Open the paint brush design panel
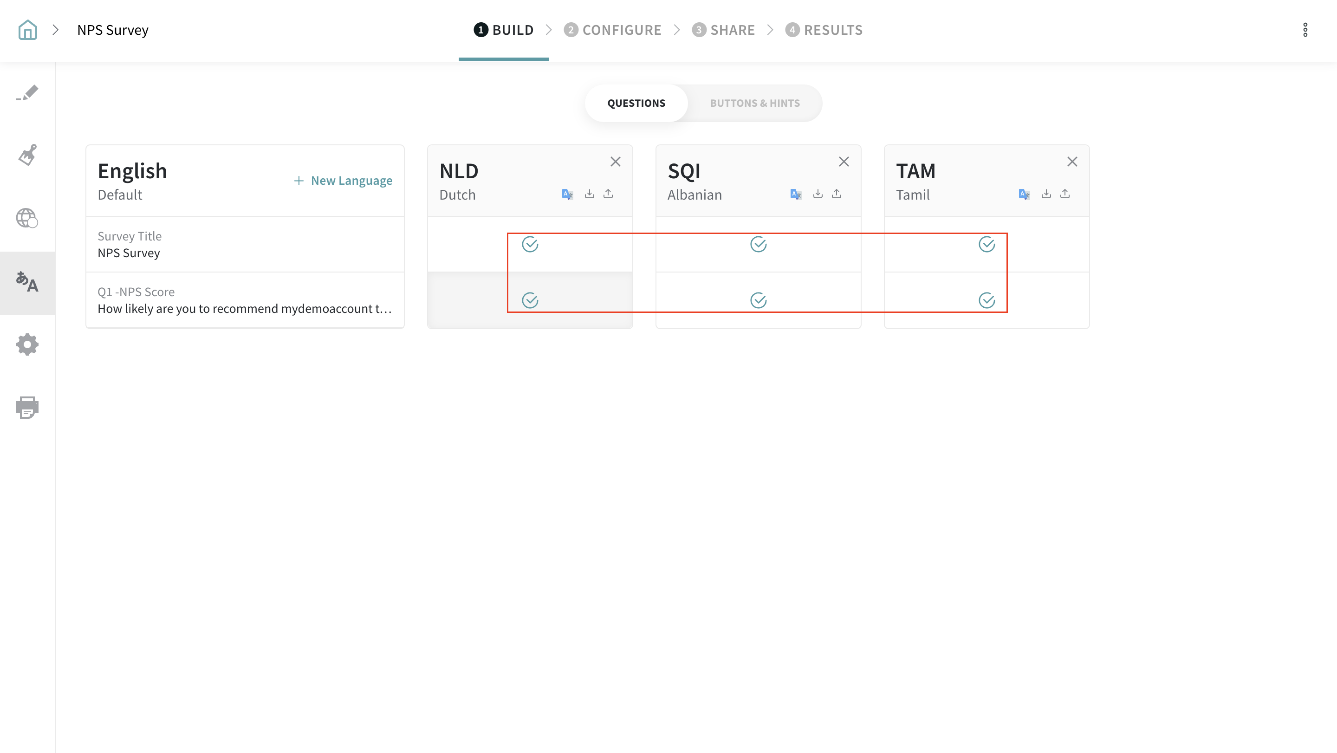Viewport: 1337px width, 753px height. [27, 155]
